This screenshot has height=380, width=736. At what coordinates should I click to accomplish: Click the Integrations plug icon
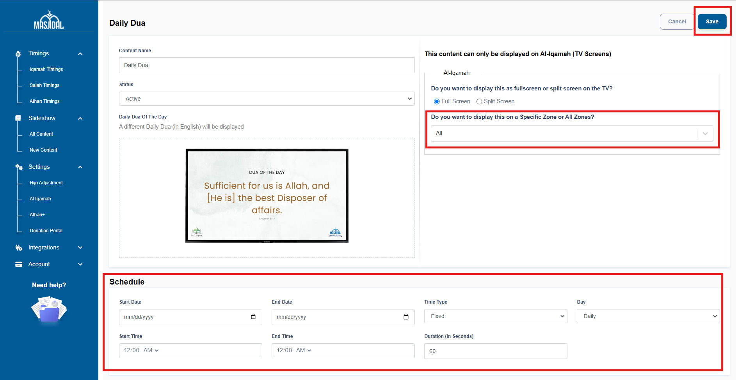[18, 247]
